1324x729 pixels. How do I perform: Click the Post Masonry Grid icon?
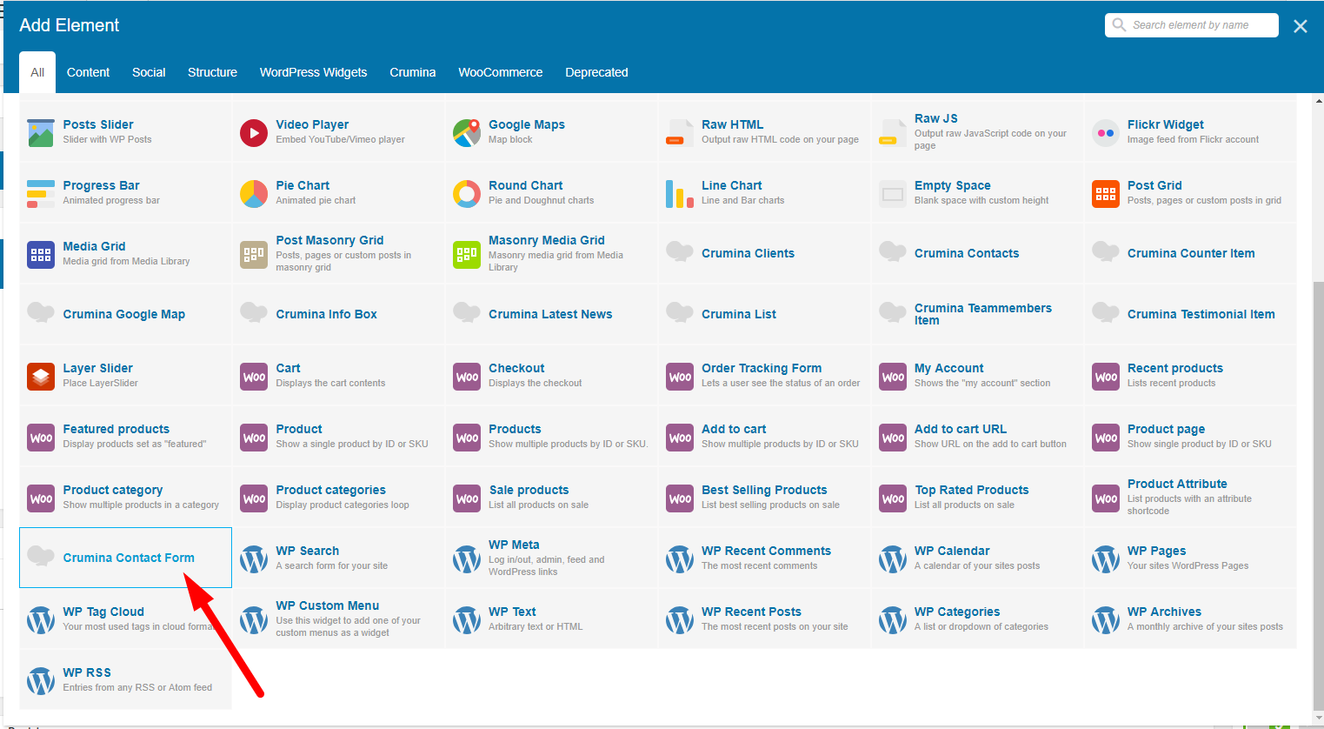click(254, 255)
